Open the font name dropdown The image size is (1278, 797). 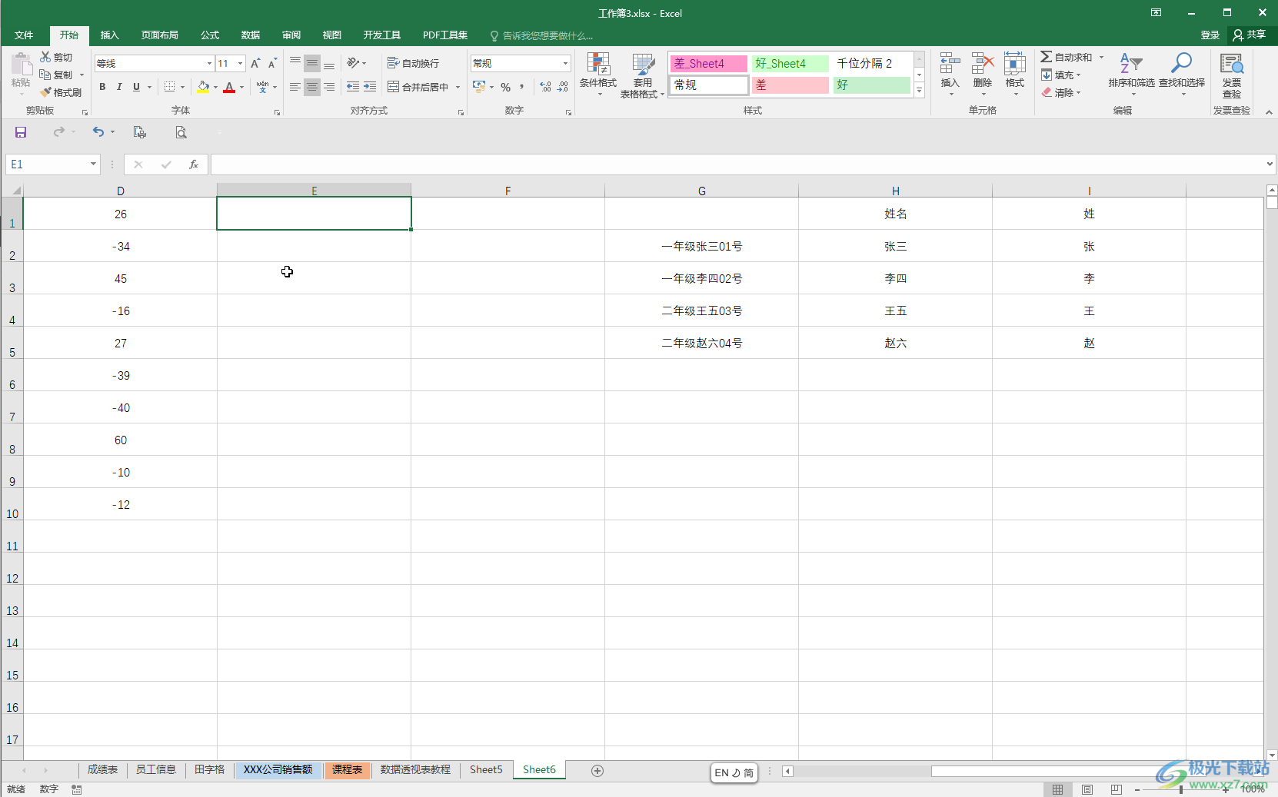[209, 63]
